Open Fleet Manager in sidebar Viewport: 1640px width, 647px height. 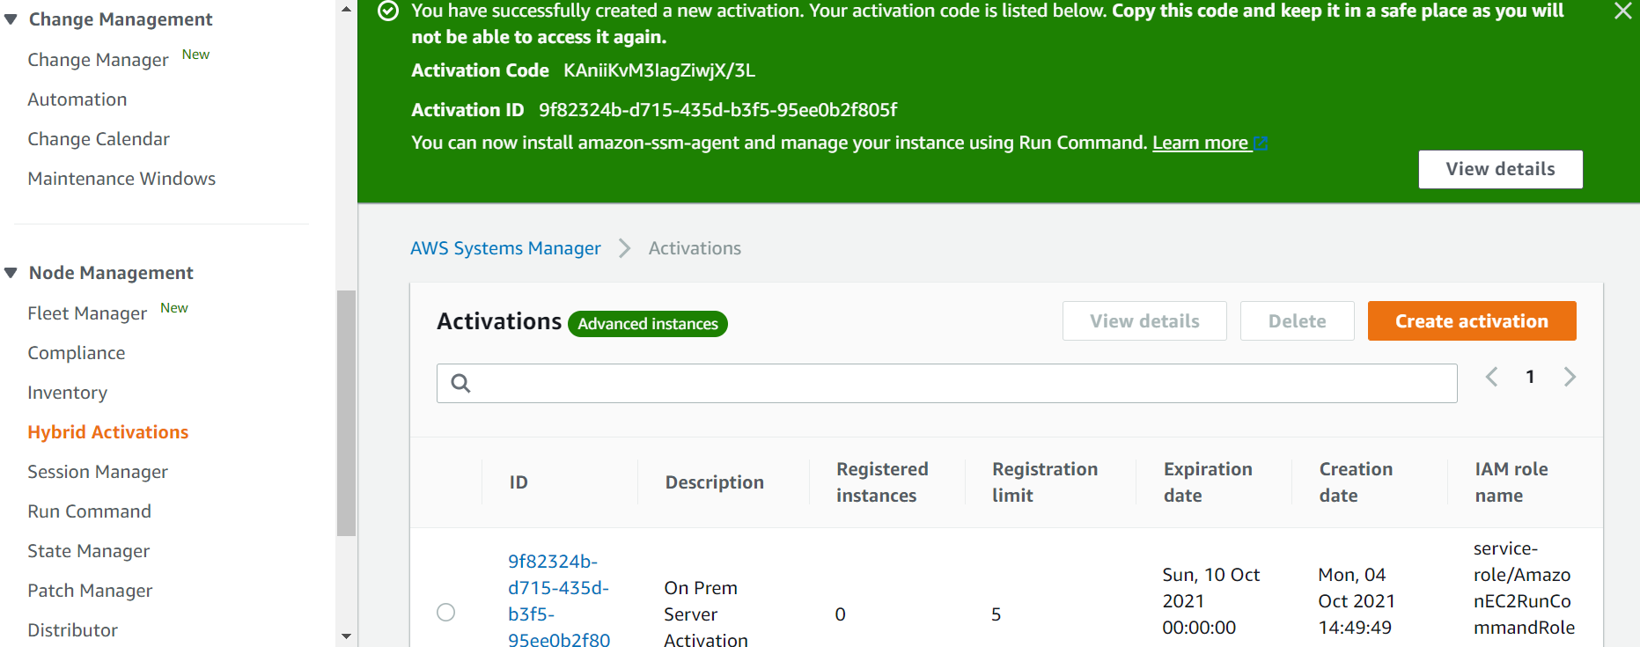click(87, 313)
